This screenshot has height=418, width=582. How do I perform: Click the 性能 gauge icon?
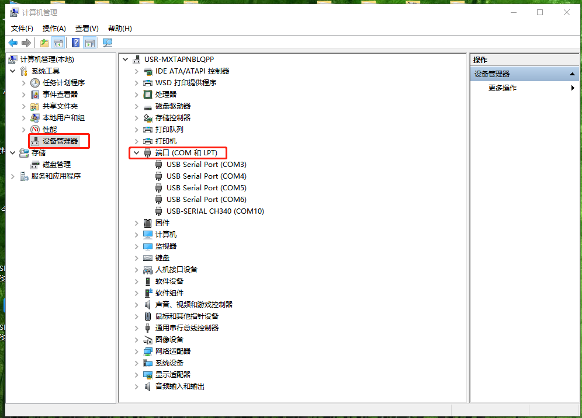35,130
